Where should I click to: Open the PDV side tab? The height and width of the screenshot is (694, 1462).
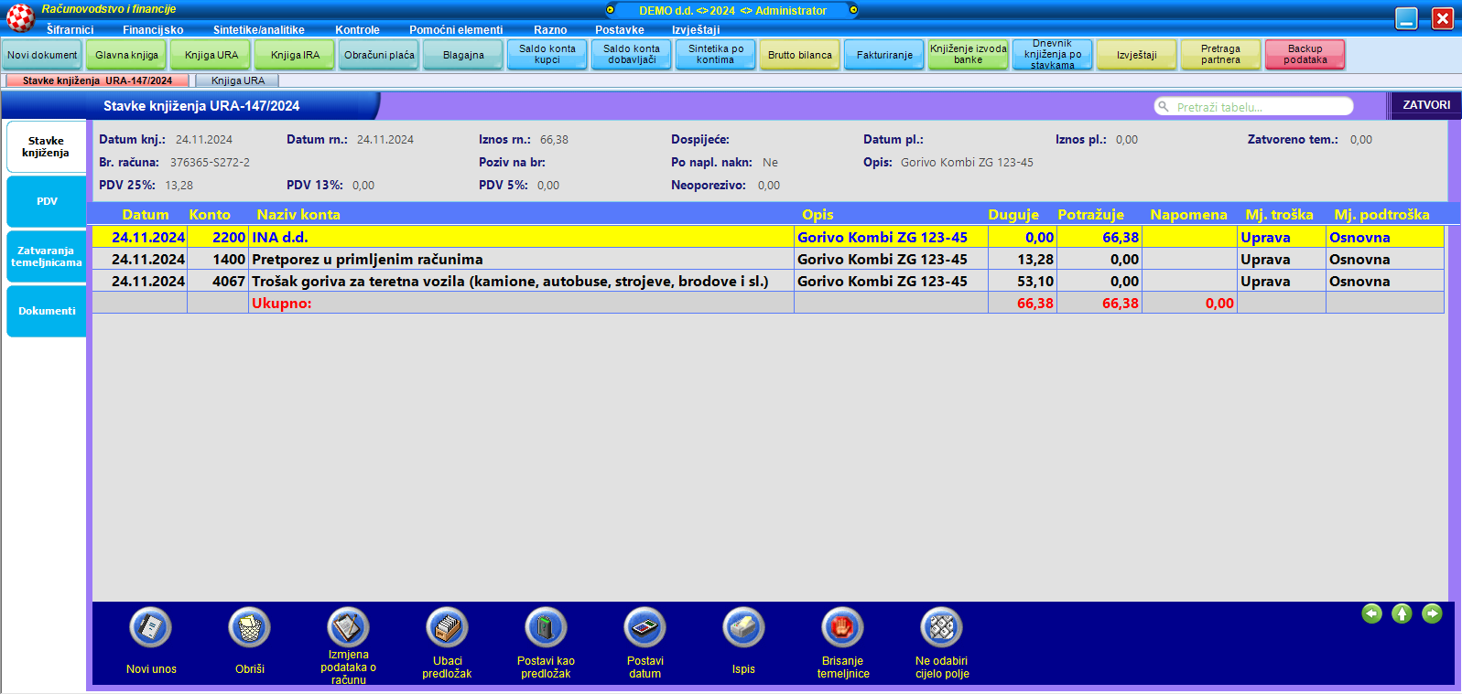(47, 201)
